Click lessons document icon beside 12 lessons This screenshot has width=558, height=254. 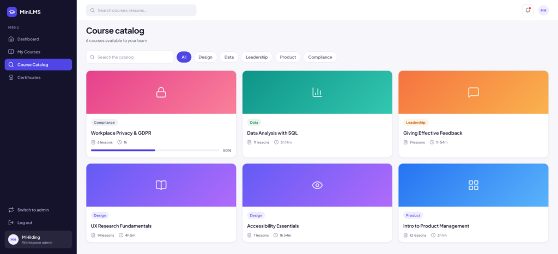(x=405, y=235)
